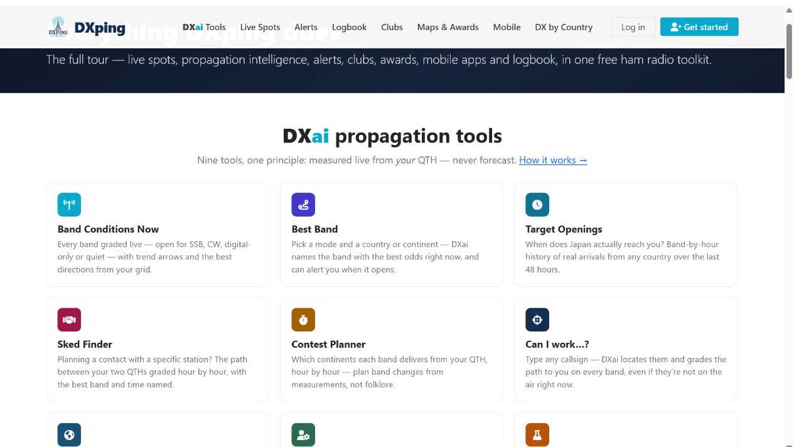Image resolution: width=794 pixels, height=447 pixels.
Task: Open Maps & Awards nav item
Action: coord(448,27)
